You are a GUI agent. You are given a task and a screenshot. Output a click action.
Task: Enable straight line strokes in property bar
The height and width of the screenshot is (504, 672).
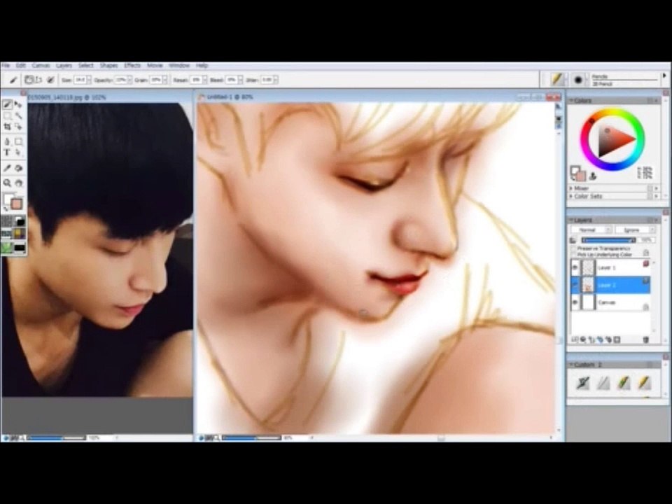pyautogui.click(x=39, y=80)
